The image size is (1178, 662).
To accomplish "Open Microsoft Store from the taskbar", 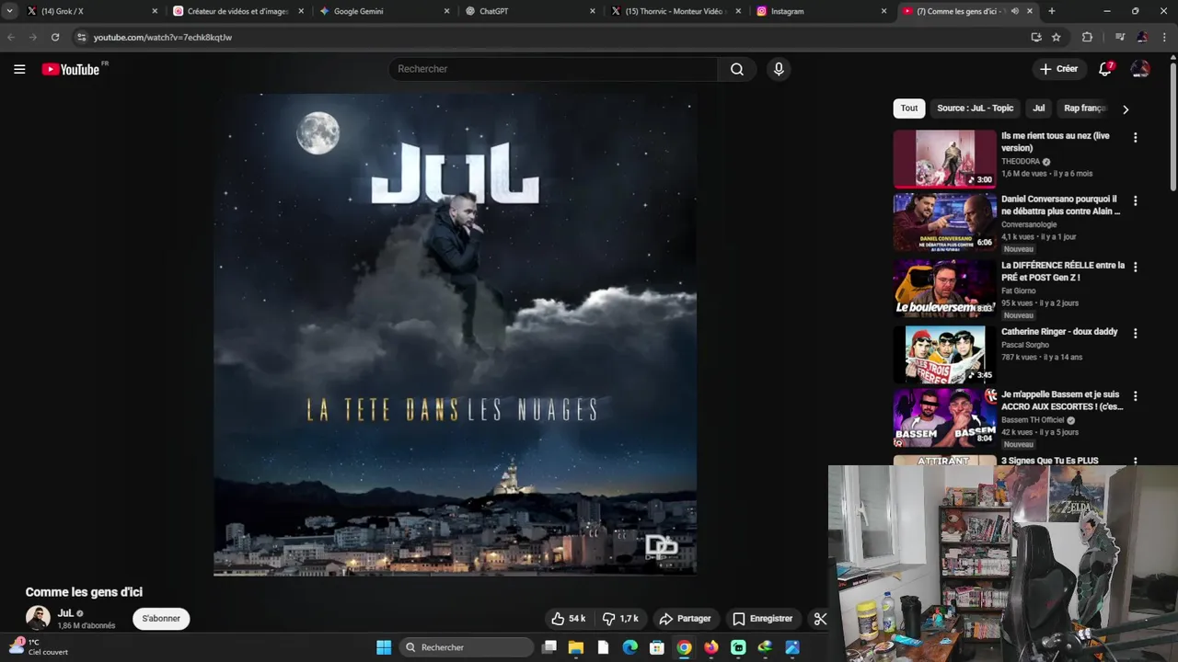I will (x=657, y=647).
